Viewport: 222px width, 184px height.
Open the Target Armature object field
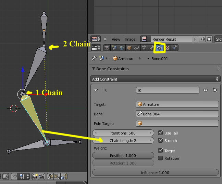(x=177, y=104)
